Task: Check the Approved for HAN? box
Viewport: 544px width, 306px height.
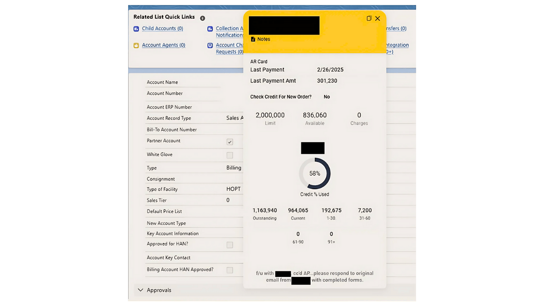Action: point(230,245)
